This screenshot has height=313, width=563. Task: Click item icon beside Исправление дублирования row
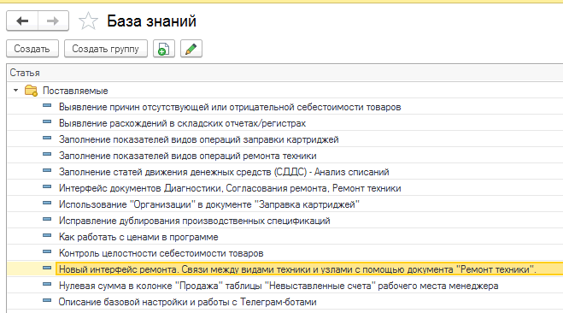(47, 219)
